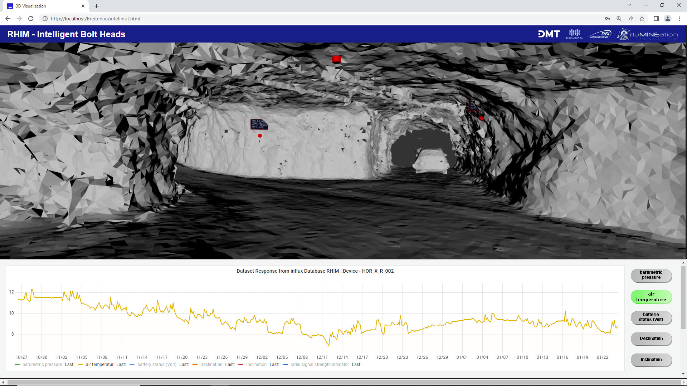Viewport: 687px width, 386px height.
Task: Show barometric pressure data
Action: [651, 275]
